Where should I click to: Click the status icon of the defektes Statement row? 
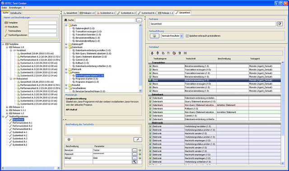click(x=150, y=105)
